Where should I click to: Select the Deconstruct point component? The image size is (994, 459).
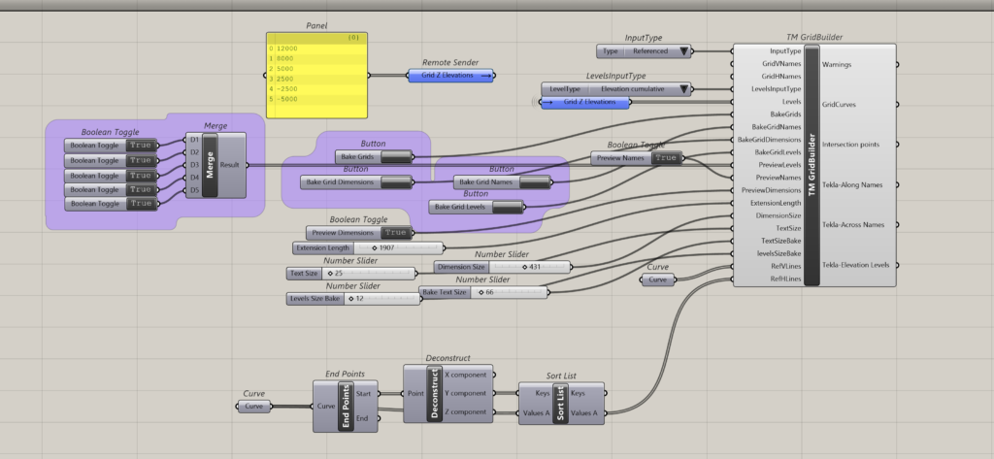pos(435,393)
